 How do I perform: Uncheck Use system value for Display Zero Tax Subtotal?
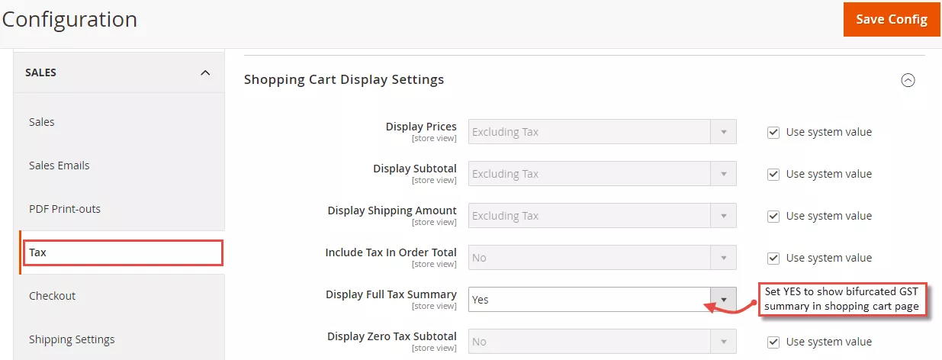click(773, 342)
